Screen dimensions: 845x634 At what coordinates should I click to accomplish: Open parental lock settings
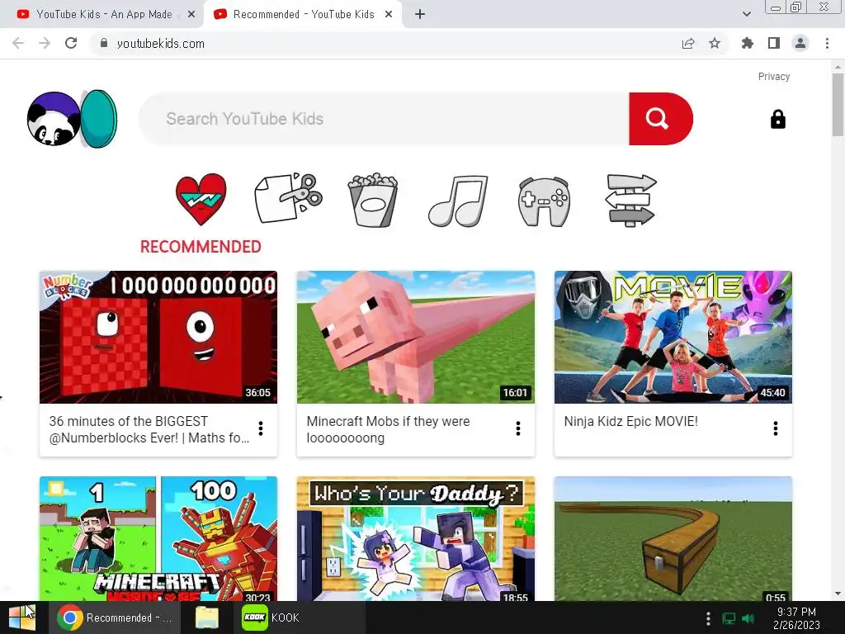point(777,119)
